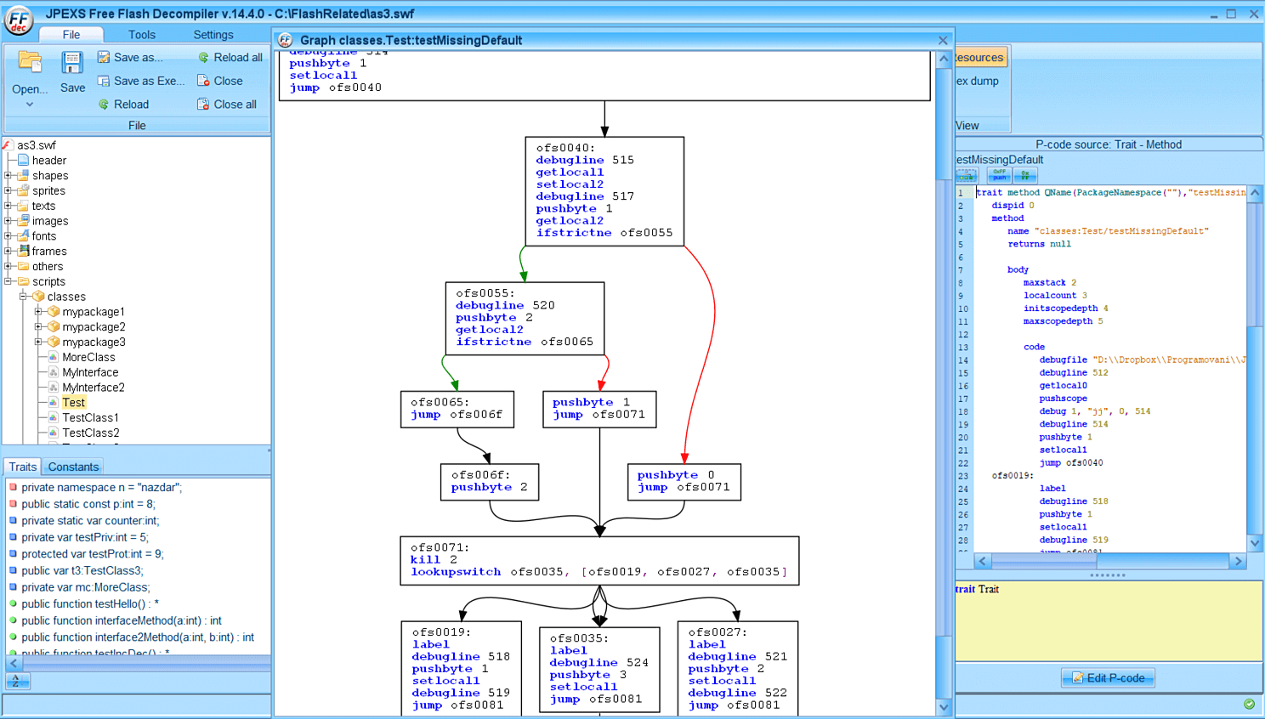This screenshot has width=1265, height=719.
Task: Expand the images tree node
Action: 9,221
